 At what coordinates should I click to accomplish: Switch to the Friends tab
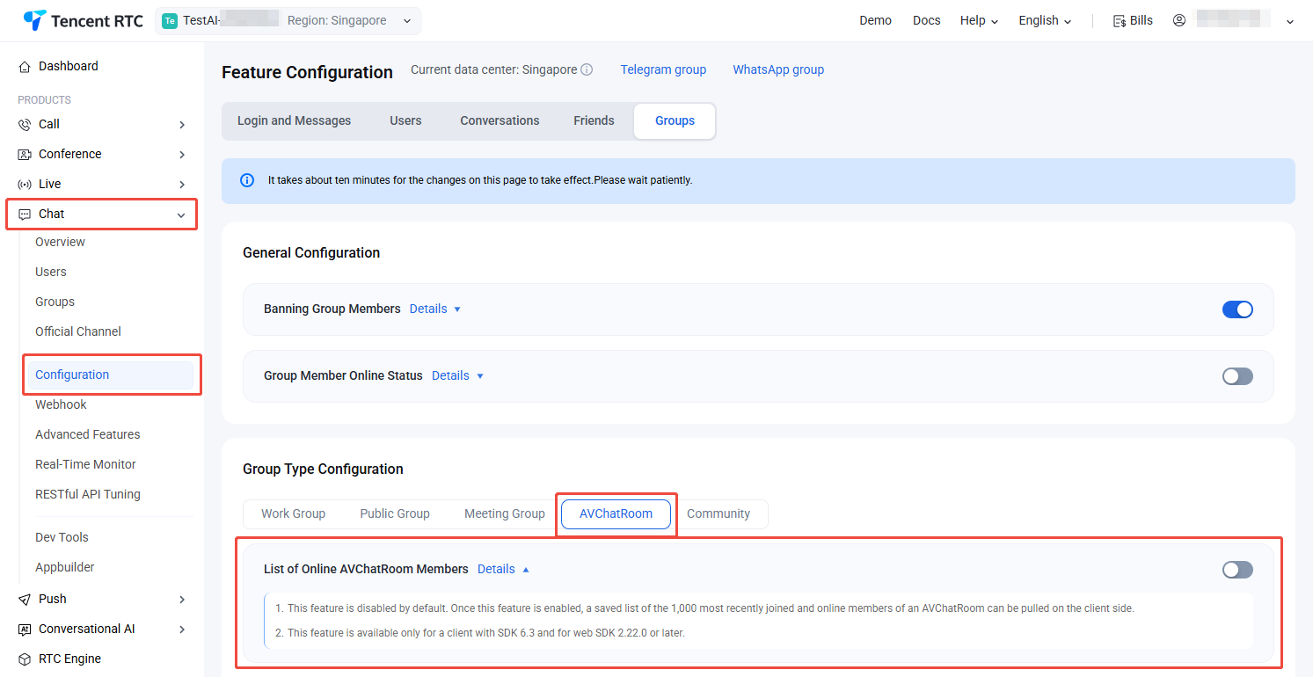tap(594, 121)
